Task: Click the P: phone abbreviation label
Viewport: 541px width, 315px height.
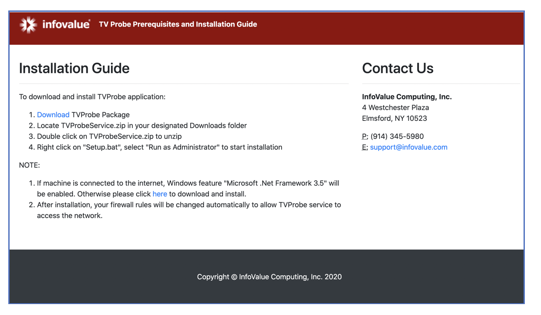Action: [365, 137]
